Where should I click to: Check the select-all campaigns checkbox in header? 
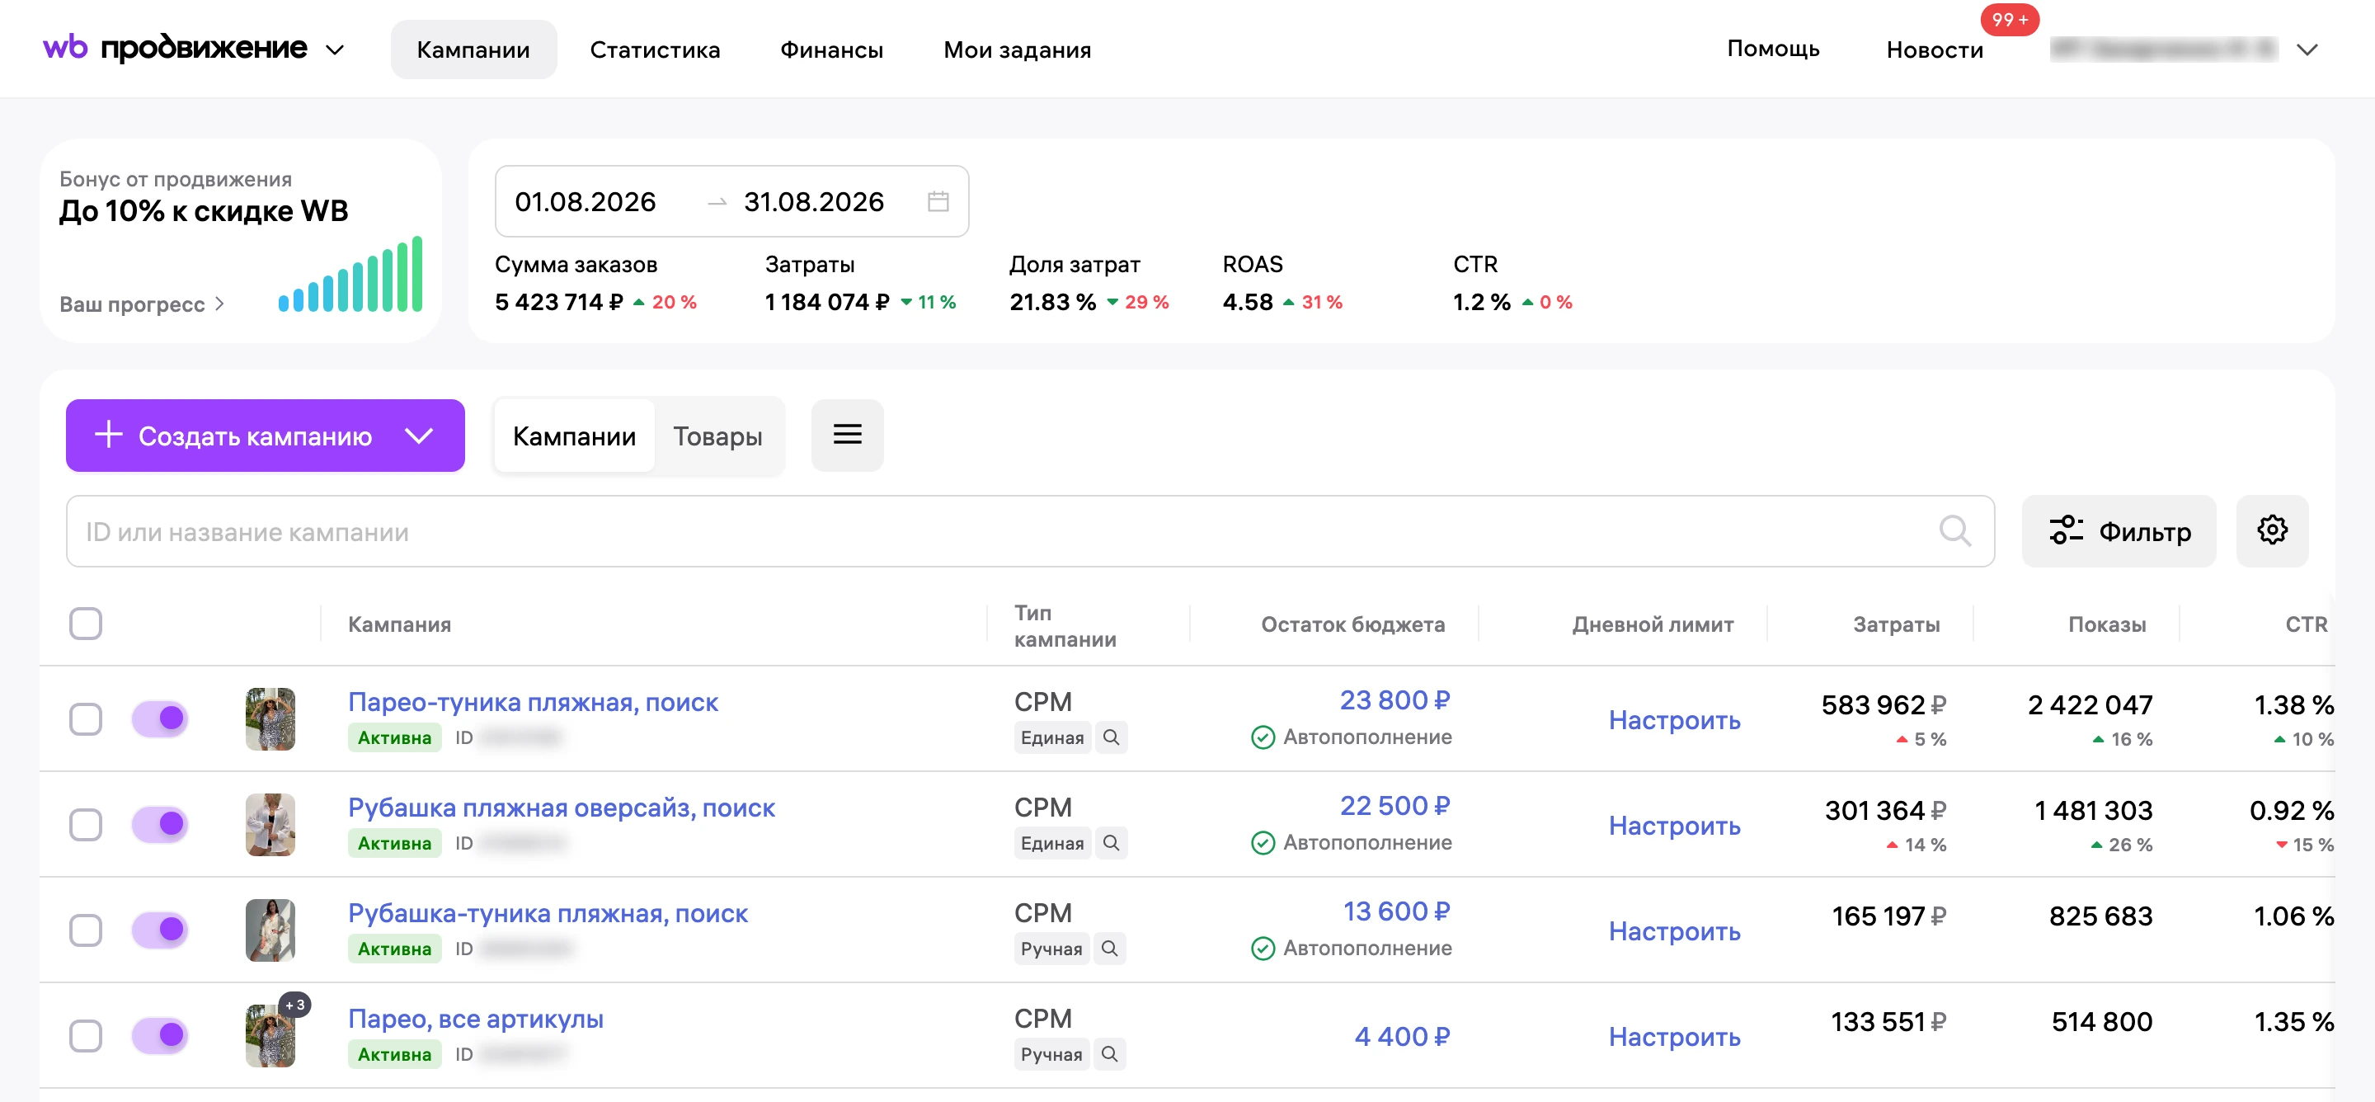click(86, 624)
